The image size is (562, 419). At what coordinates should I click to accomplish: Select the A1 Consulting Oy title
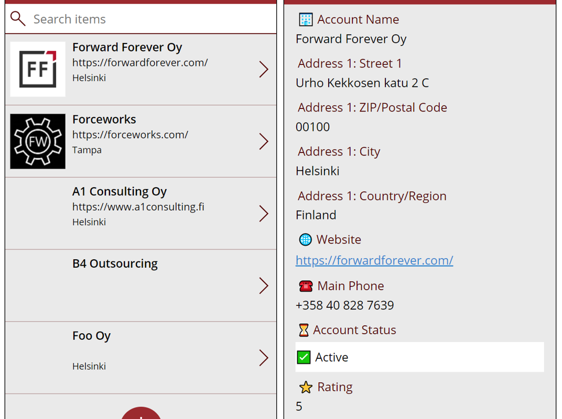click(x=120, y=192)
